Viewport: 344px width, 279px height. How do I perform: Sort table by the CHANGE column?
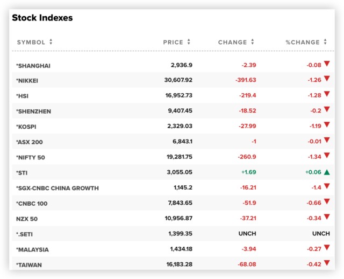[236, 42]
